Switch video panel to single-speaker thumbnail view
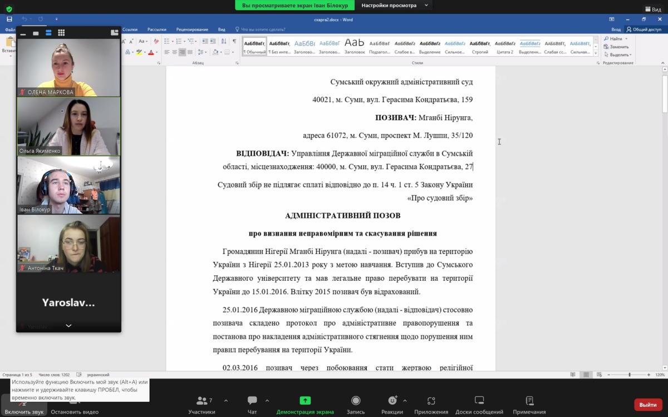The height and width of the screenshot is (417, 668). tap(36, 33)
